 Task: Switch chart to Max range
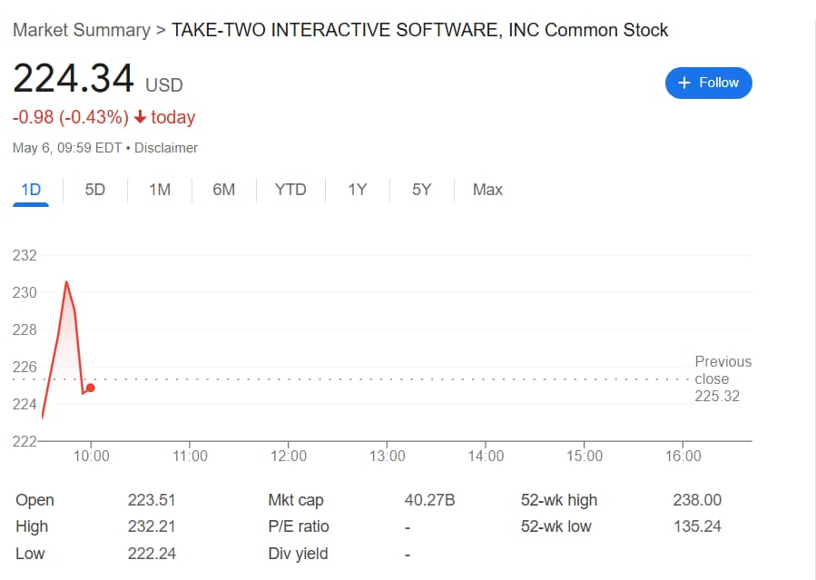coord(487,190)
